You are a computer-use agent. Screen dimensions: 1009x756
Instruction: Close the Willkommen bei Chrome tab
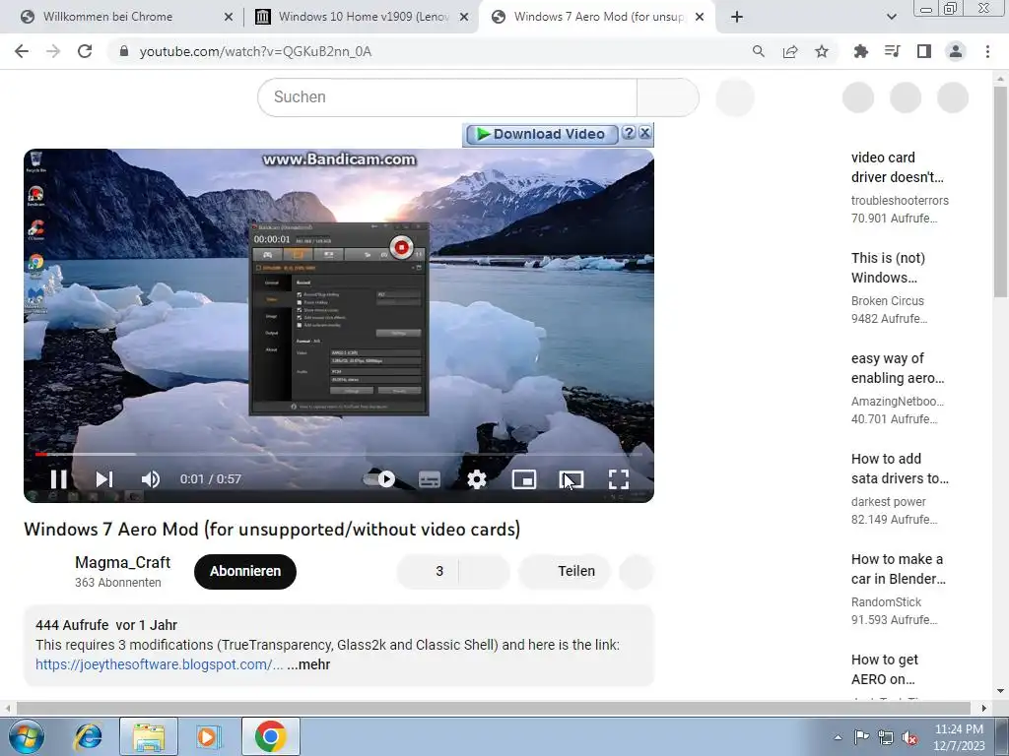coord(229,17)
